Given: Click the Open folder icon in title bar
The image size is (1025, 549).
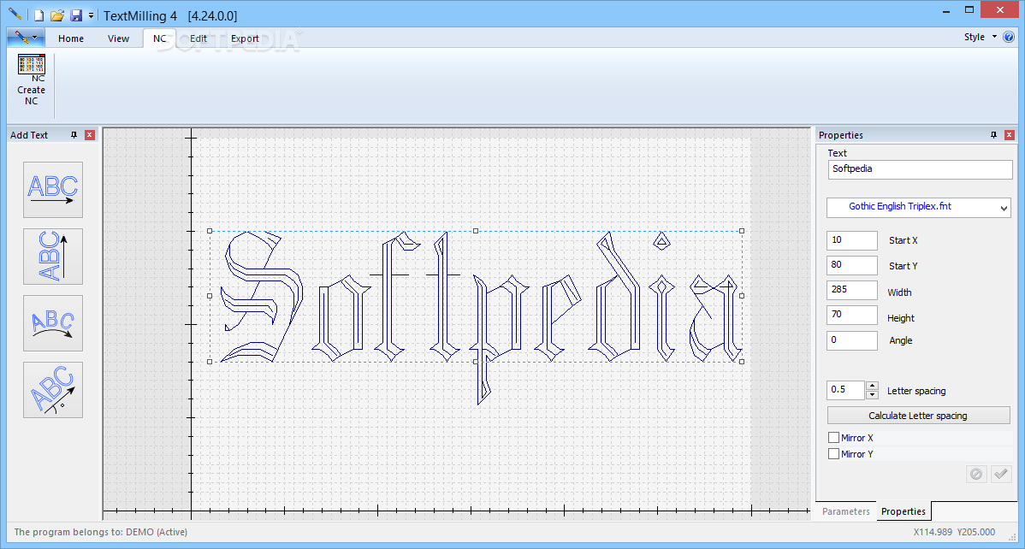Looking at the screenshot, I should pos(57,15).
